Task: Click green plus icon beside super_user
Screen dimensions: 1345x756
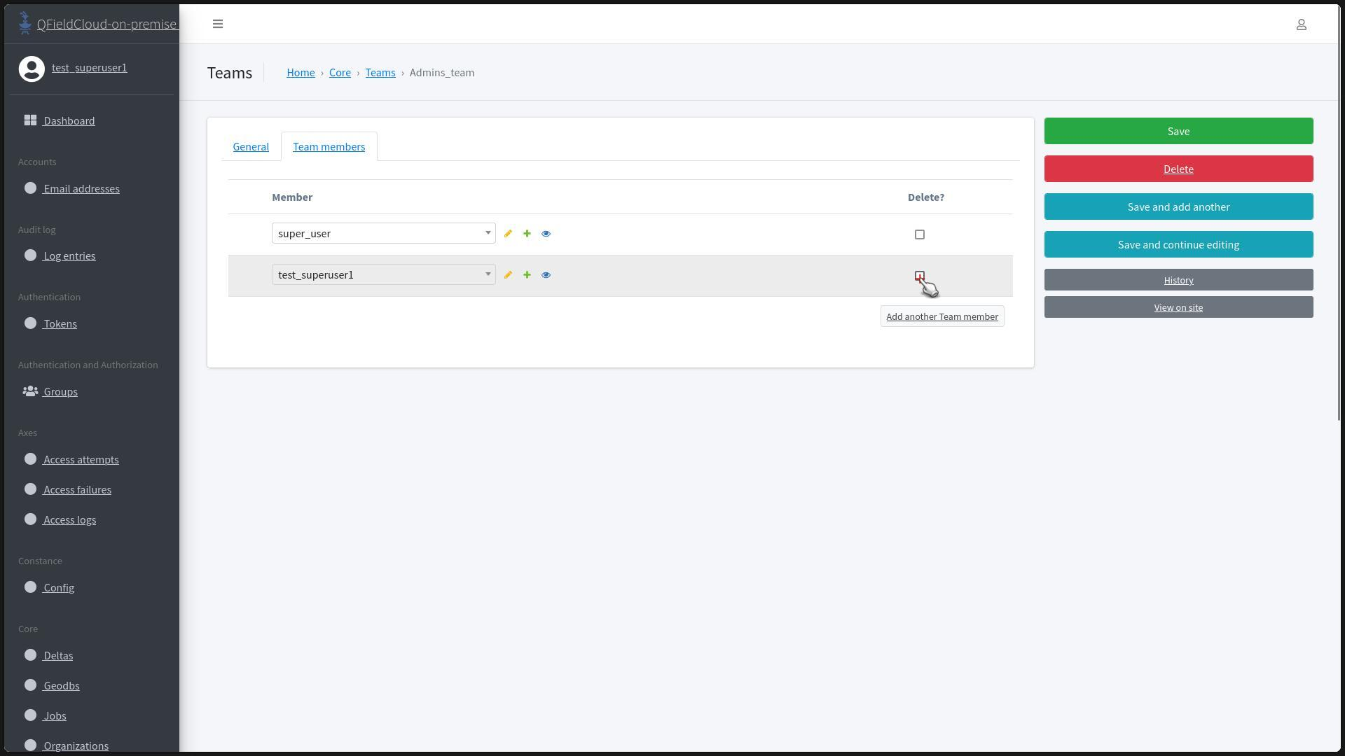Action: click(x=527, y=234)
